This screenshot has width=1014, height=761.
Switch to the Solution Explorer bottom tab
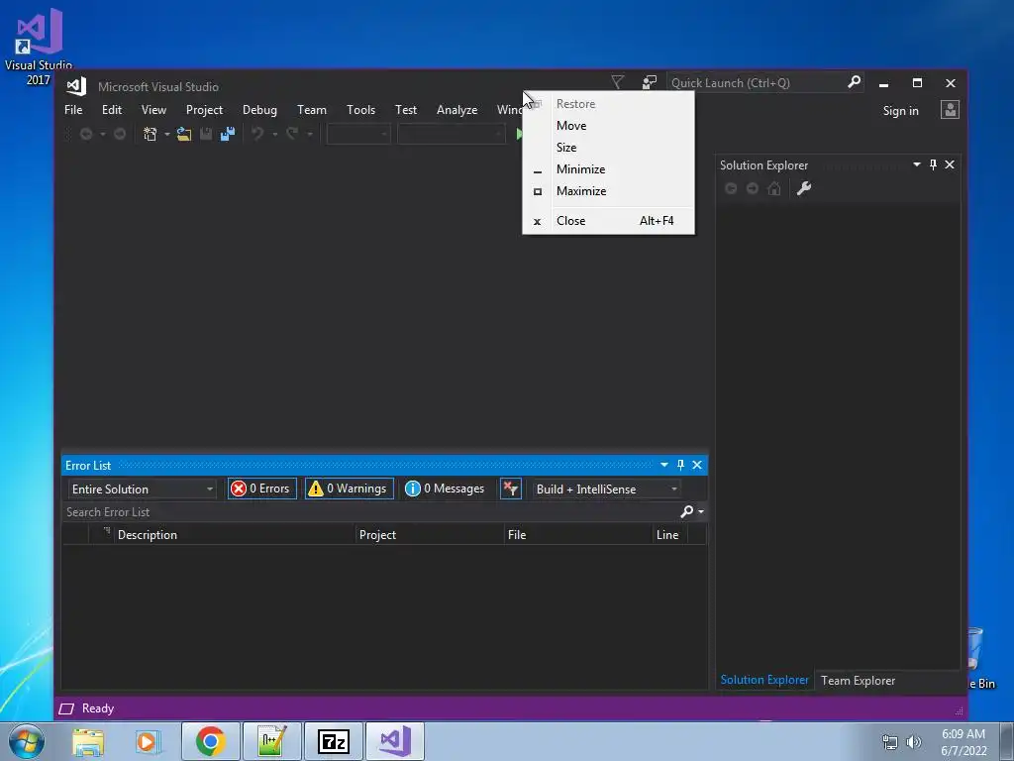[764, 680]
